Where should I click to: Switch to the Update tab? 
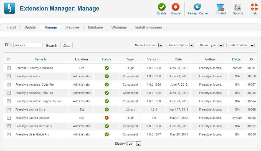(30, 27)
